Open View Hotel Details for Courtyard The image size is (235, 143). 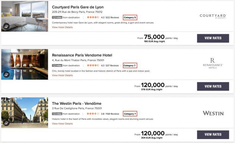pyautogui.click(x=62, y=27)
